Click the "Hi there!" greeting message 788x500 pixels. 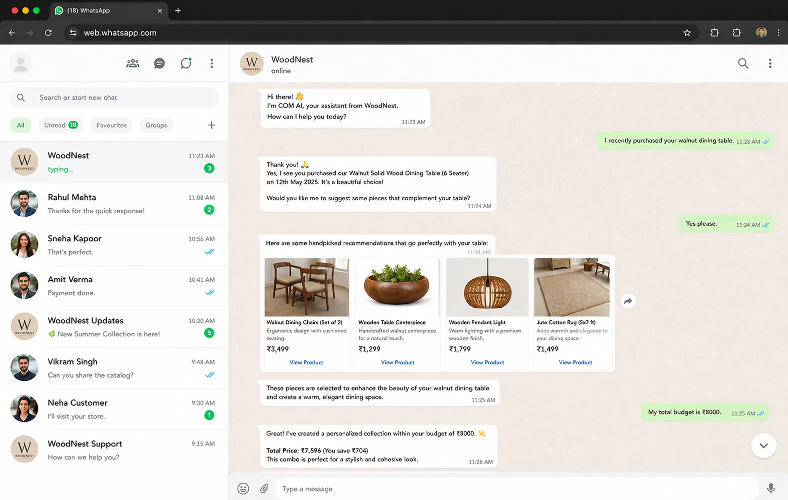click(345, 108)
